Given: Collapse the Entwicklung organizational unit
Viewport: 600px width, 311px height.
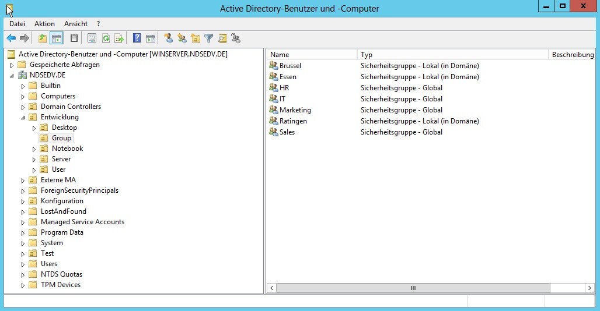Looking at the screenshot, I should (23, 117).
